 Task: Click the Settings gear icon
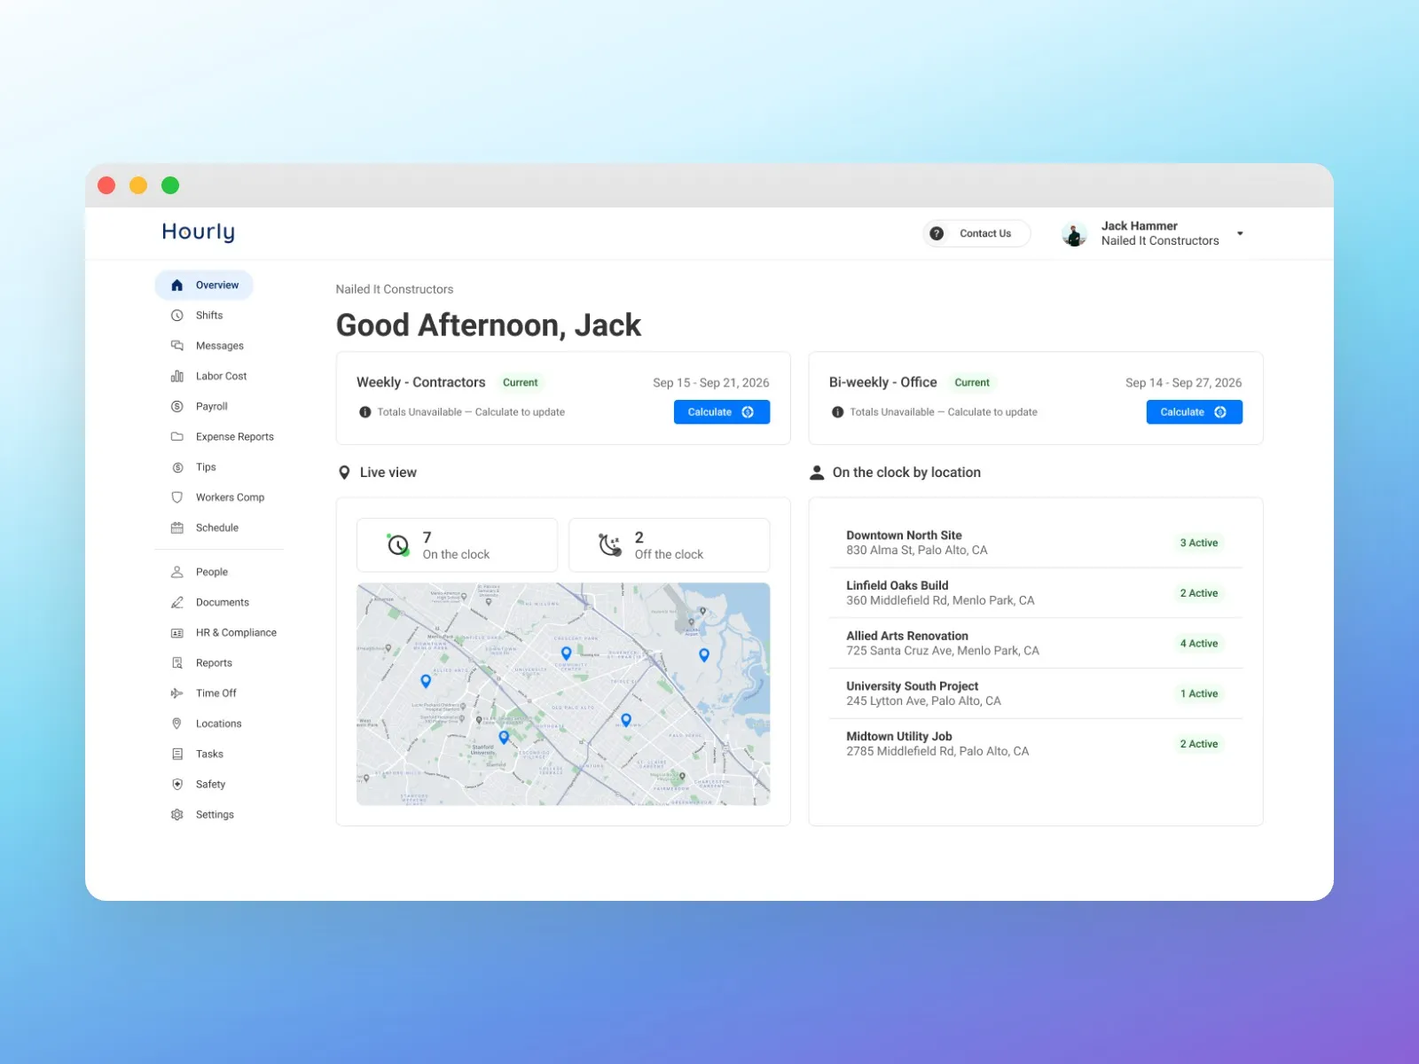coord(176,815)
